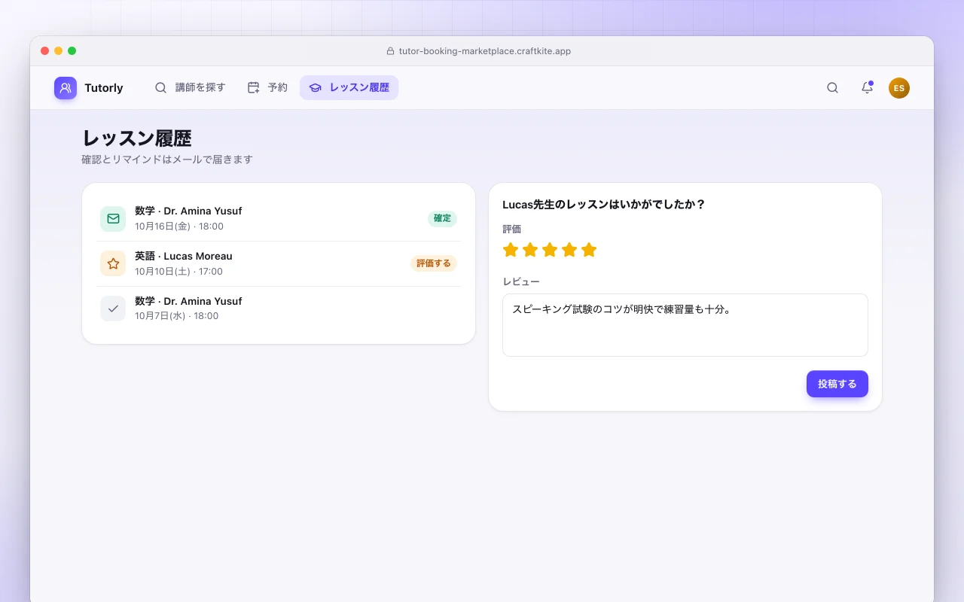Click the mail icon beside 10月16日 lesson
Image resolution: width=964 pixels, height=602 pixels.
click(113, 219)
